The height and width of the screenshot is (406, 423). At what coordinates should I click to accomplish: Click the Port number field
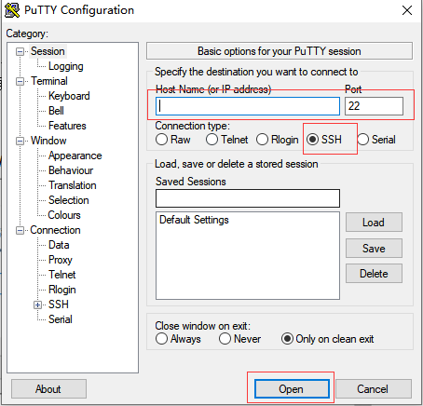point(374,106)
